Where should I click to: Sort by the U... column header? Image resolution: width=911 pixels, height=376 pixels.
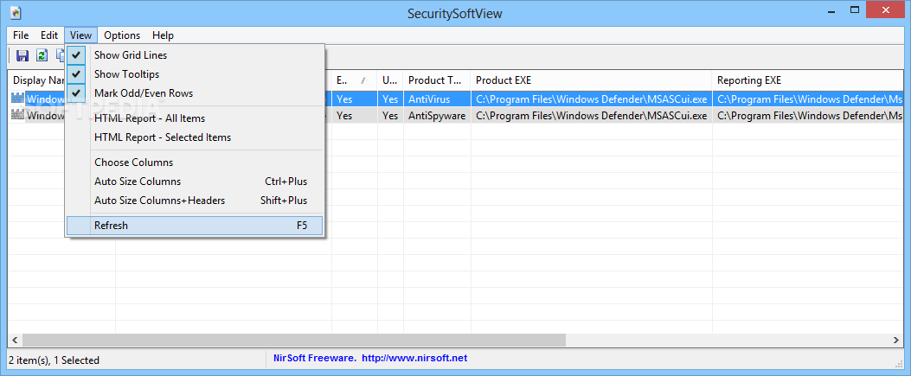coord(390,80)
